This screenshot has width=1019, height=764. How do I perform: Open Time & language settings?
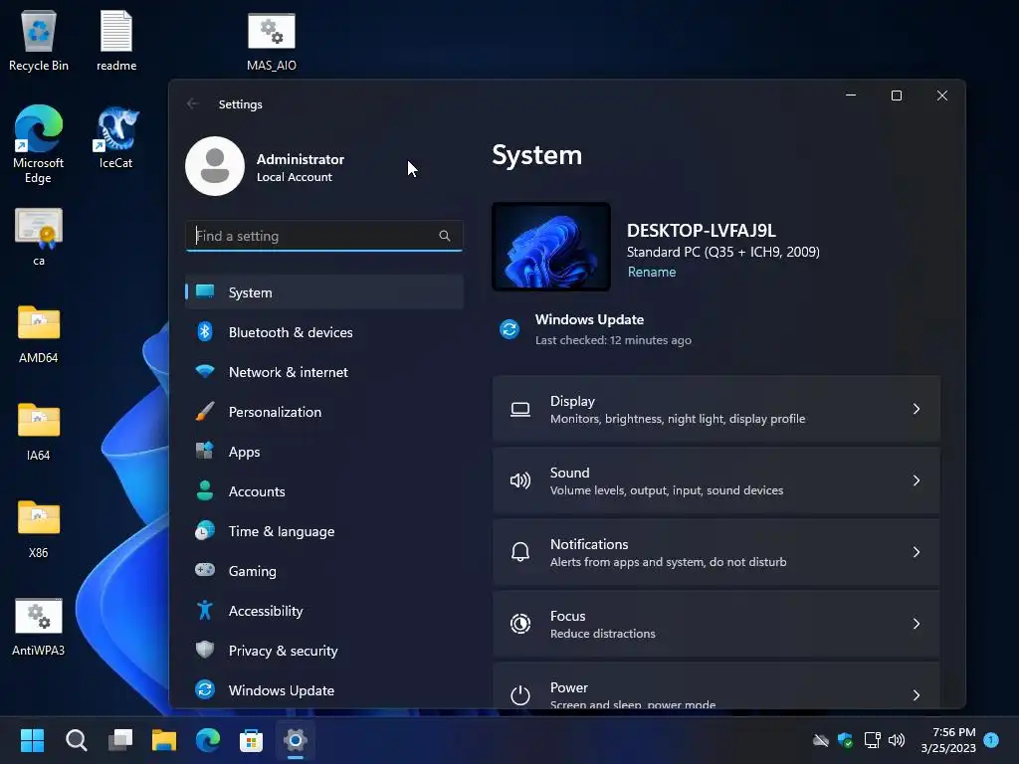coord(324,531)
